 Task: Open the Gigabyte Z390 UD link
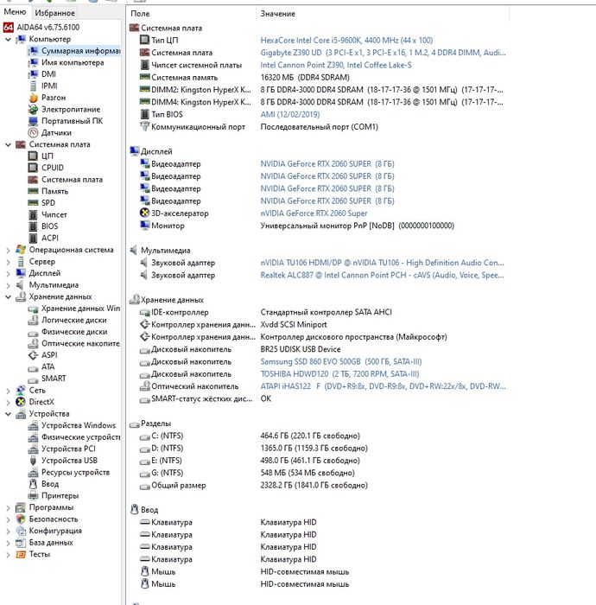pyautogui.click(x=383, y=53)
